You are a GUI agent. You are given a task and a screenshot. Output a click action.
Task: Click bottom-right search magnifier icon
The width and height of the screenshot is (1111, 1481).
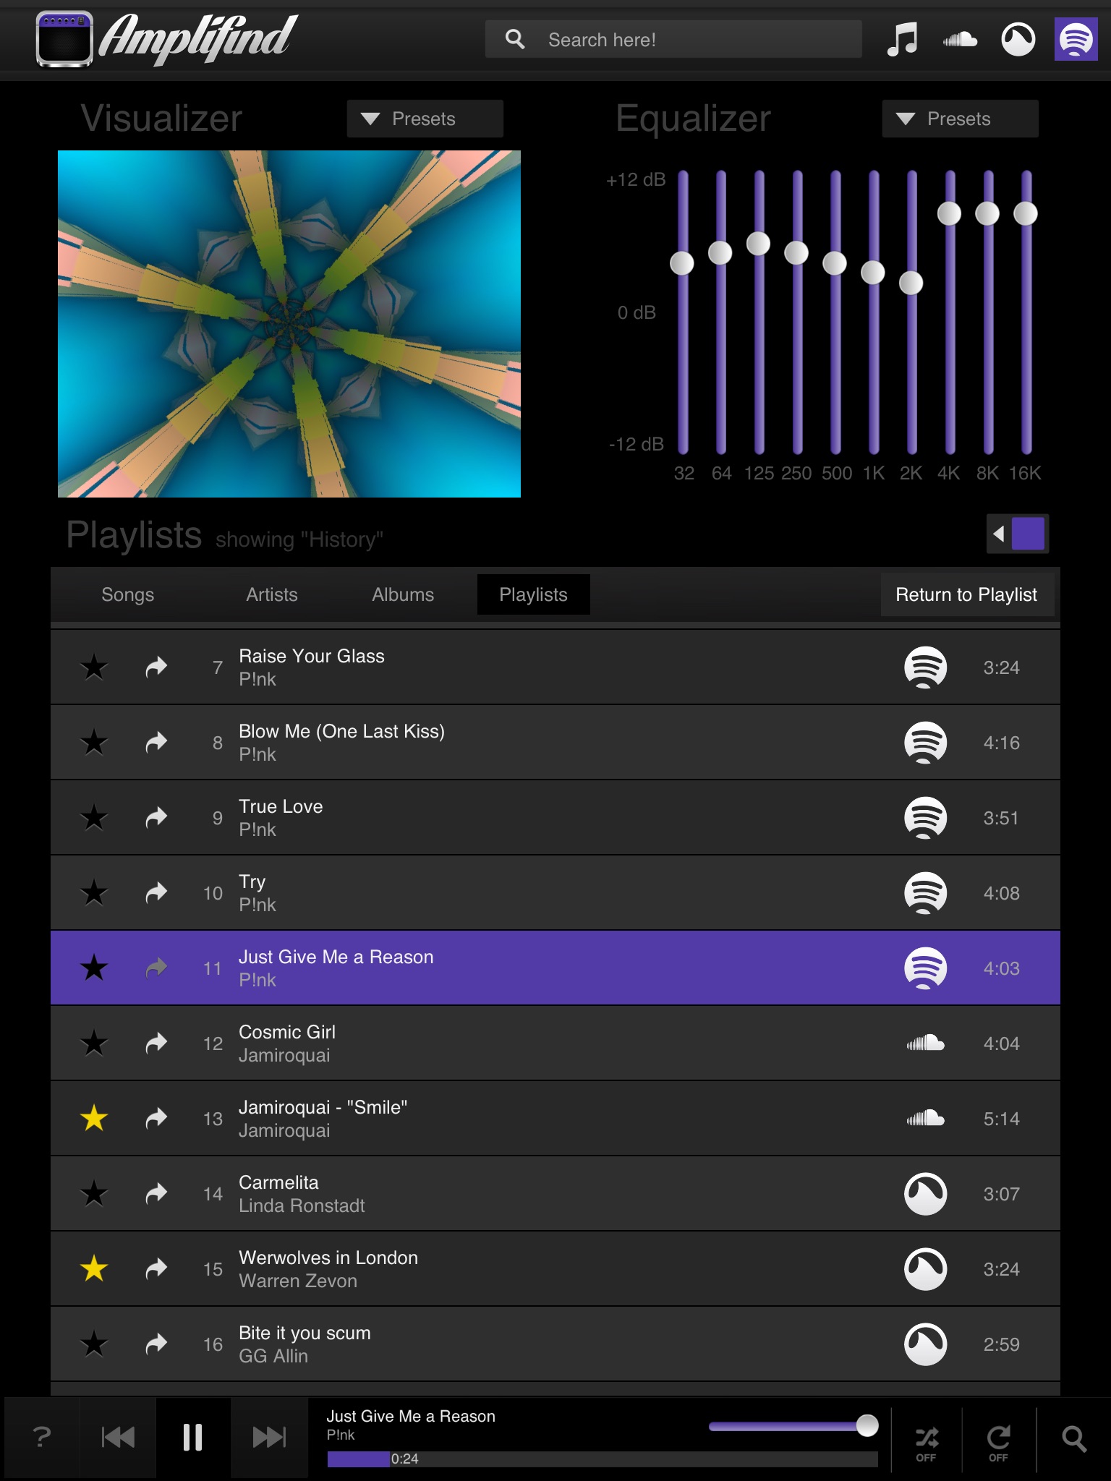point(1073,1438)
